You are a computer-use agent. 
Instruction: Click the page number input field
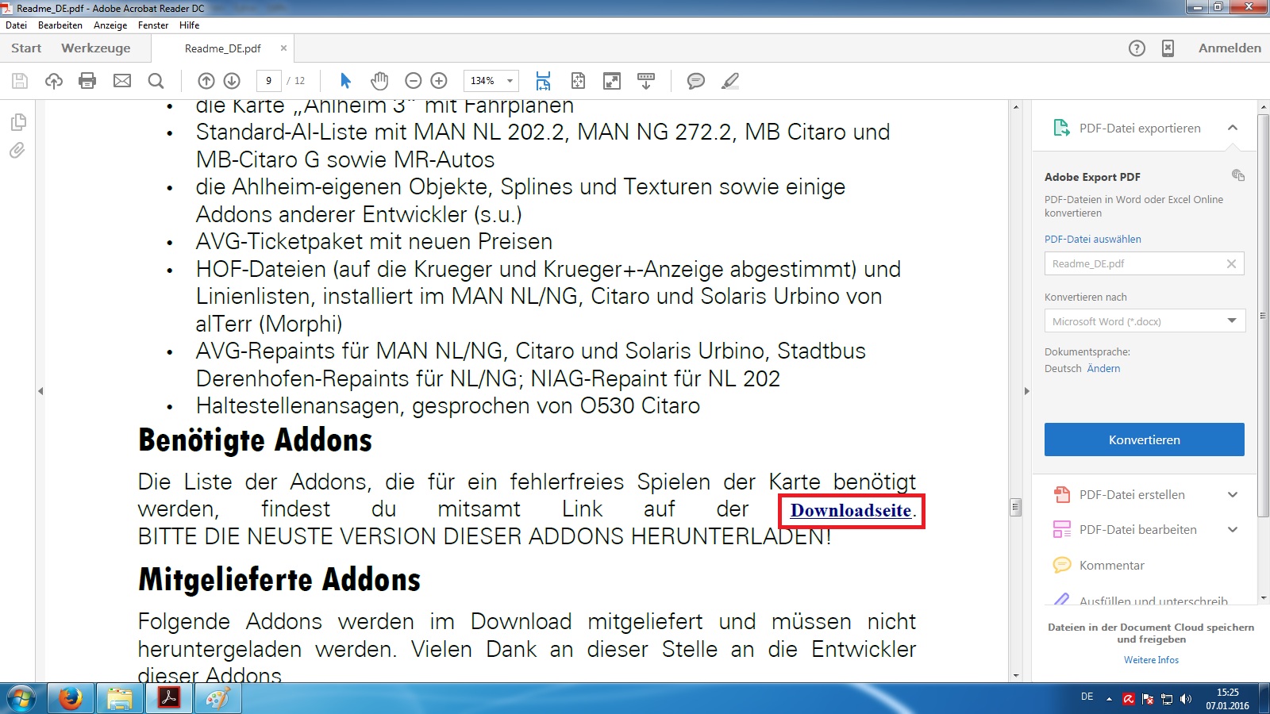(x=268, y=81)
